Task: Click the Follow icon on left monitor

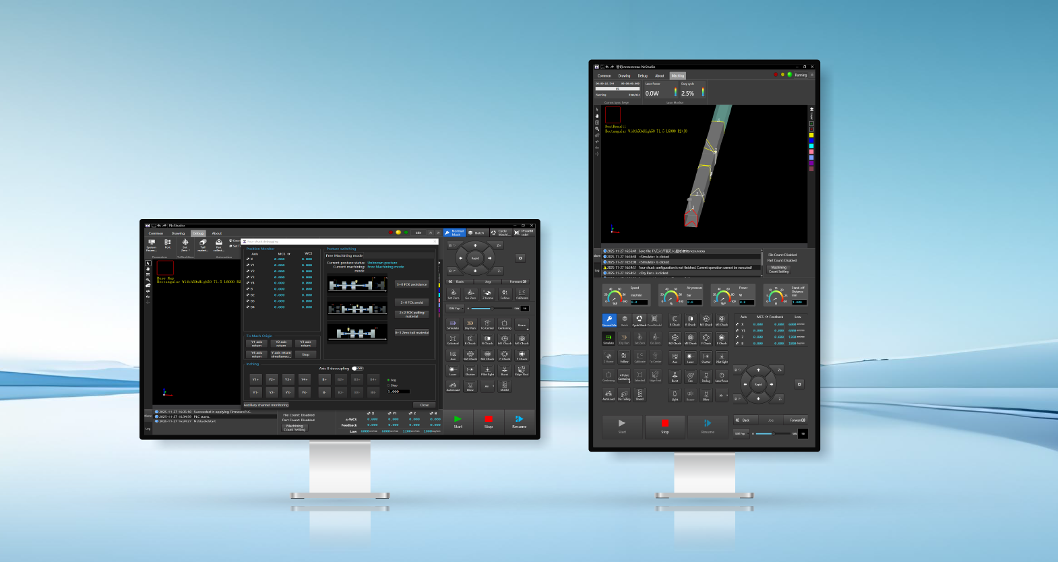Action: click(x=505, y=294)
